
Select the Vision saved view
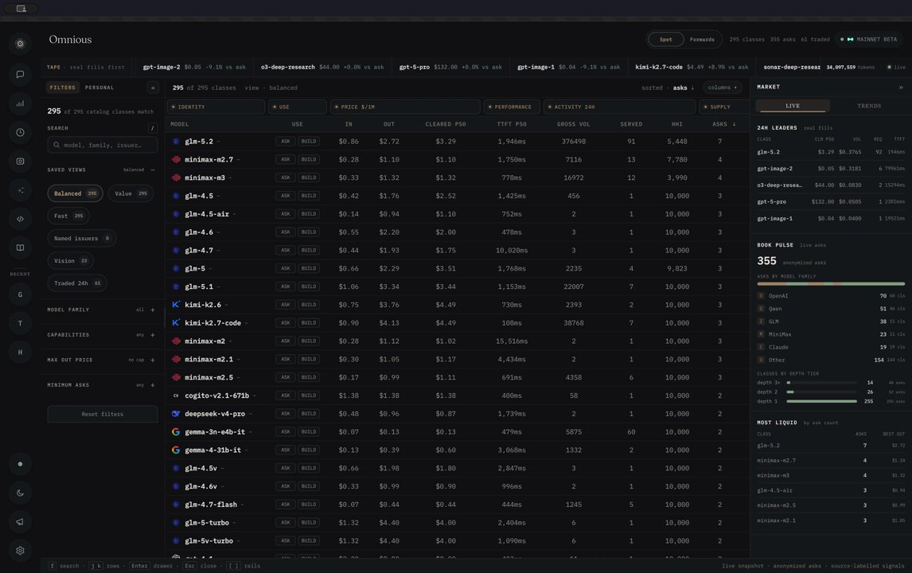click(70, 260)
